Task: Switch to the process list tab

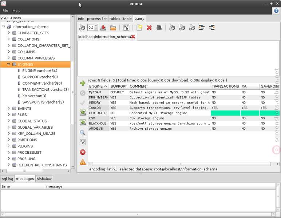Action: coord(97,19)
